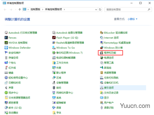
Task: Click 所有控制面板项 in the breadcrumb
Action: pos(53,10)
